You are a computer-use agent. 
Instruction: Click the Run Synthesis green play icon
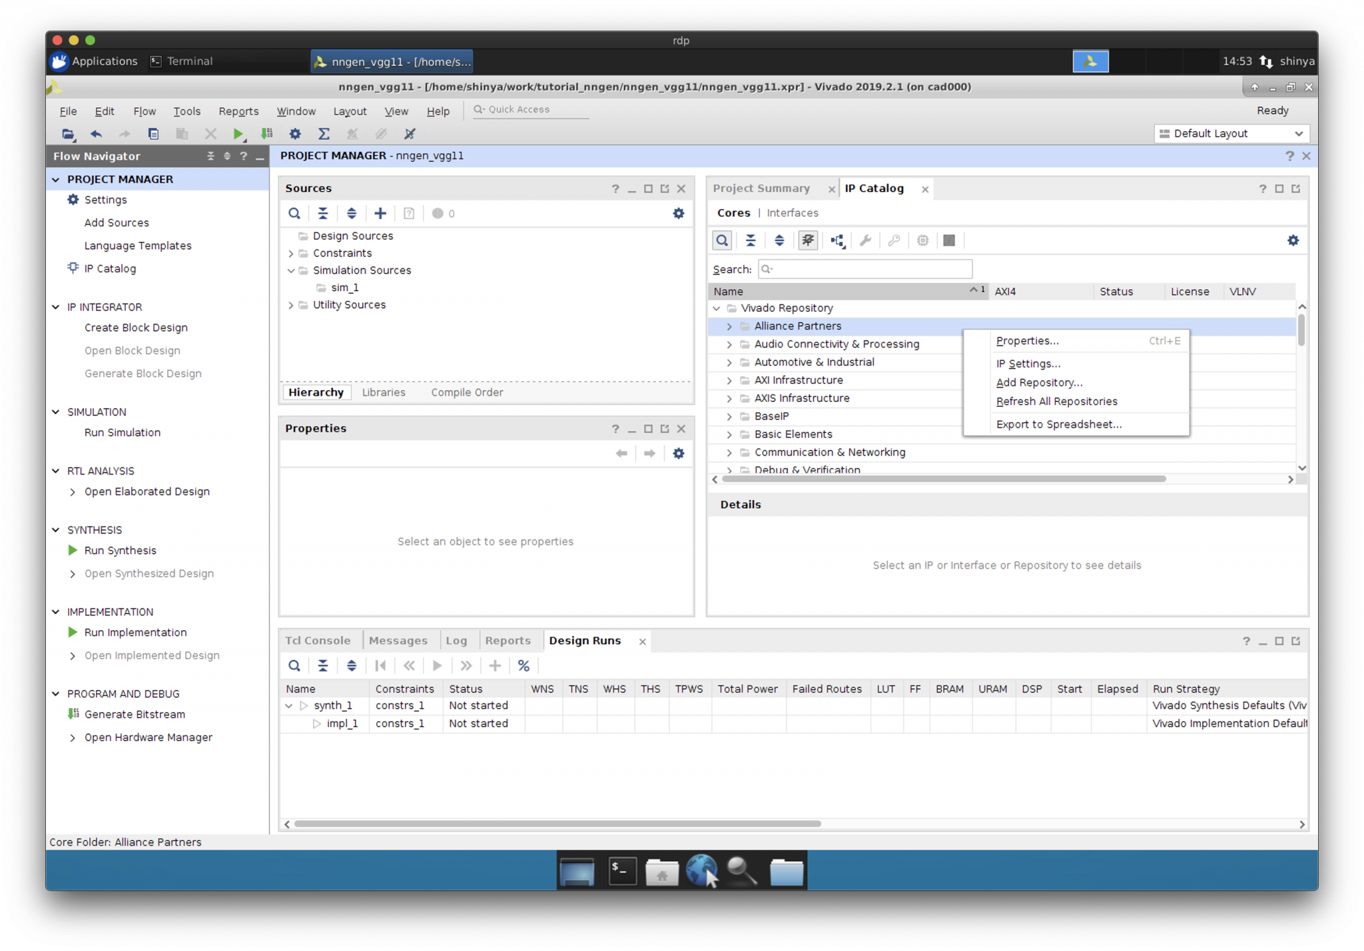[x=73, y=550]
